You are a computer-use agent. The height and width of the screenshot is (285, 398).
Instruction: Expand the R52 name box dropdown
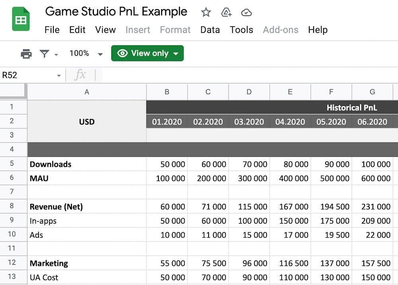pos(59,76)
